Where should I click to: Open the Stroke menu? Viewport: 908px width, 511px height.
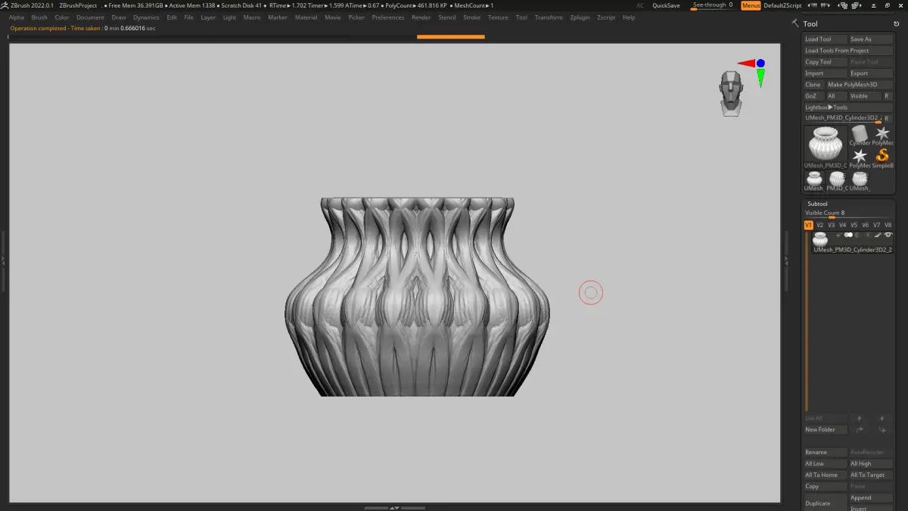472,17
